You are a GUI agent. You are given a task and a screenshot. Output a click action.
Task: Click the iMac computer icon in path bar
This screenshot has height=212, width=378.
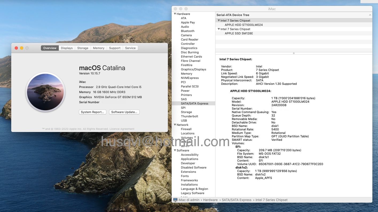pyautogui.click(x=175, y=200)
